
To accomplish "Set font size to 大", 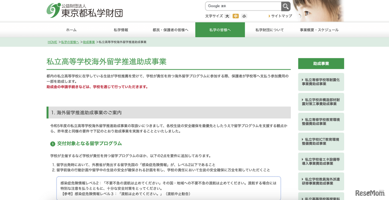I will (x=227, y=16).
